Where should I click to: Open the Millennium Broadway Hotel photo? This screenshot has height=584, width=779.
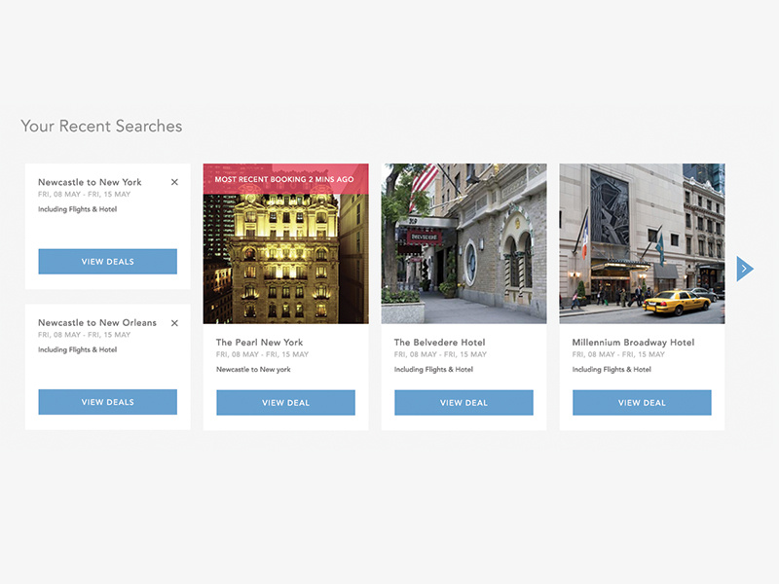(642, 243)
